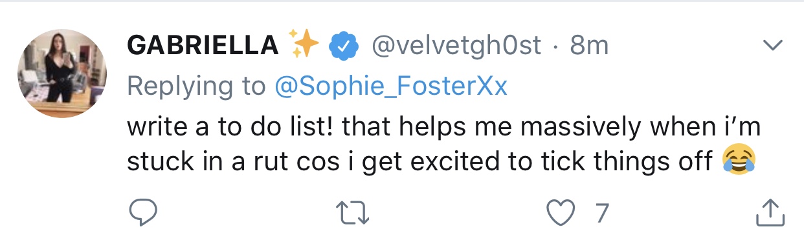Click the sparkle emoji beside GABRIELLA
Screen dimensions: 804x249
pyautogui.click(x=304, y=45)
